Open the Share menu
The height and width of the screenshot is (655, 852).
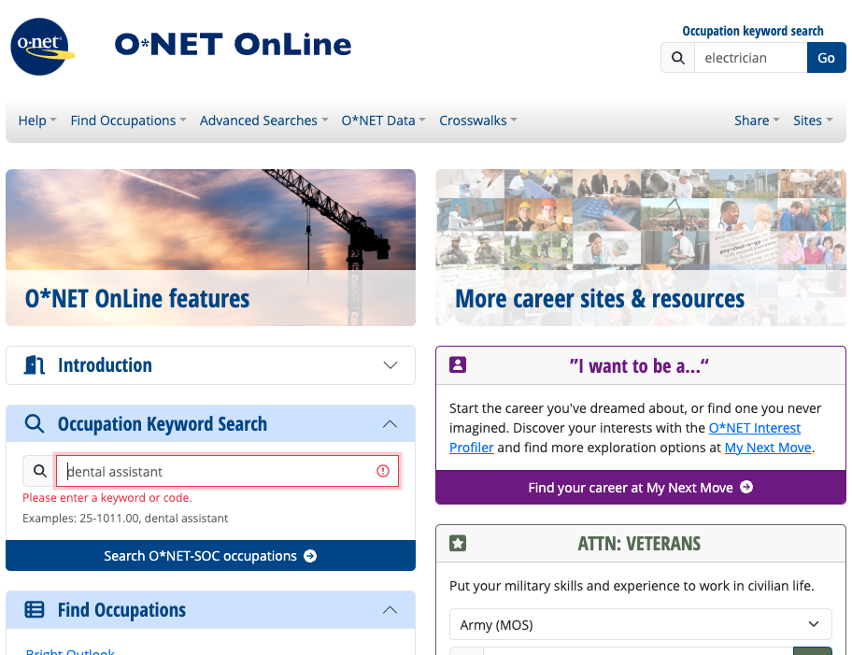[x=757, y=121]
